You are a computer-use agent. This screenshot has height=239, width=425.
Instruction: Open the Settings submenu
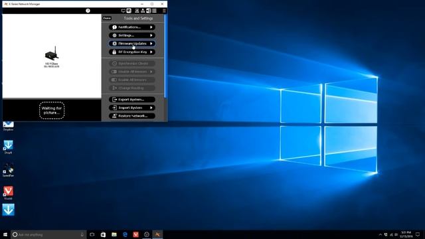[132, 35]
